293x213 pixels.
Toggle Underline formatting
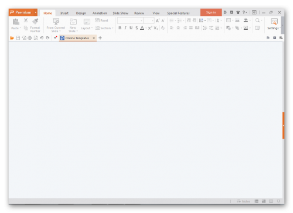tap(131, 28)
